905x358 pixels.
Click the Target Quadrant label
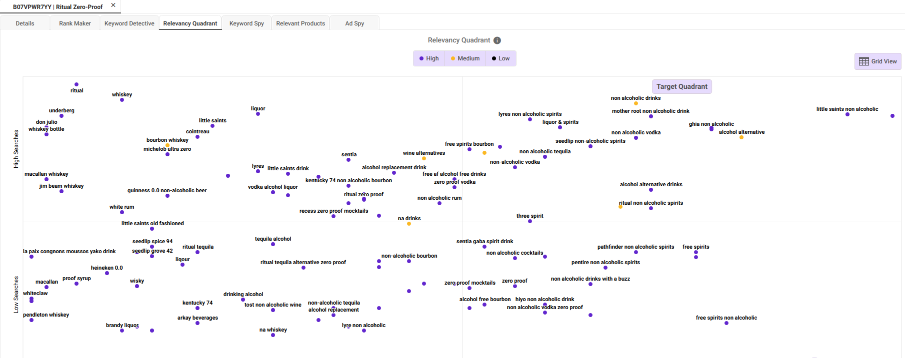click(682, 86)
